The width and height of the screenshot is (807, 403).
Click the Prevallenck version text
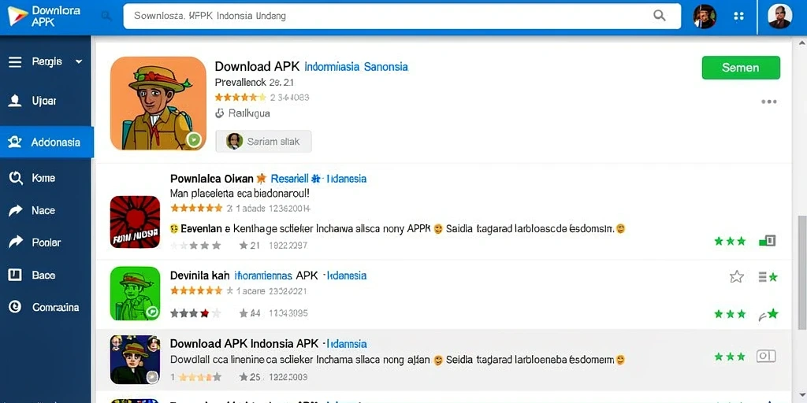pyautogui.click(x=255, y=82)
